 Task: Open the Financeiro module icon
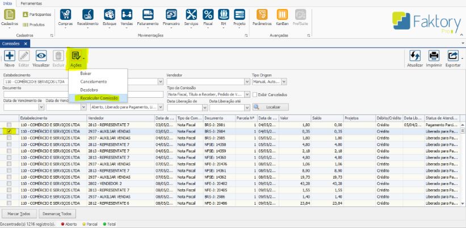pos(172,15)
